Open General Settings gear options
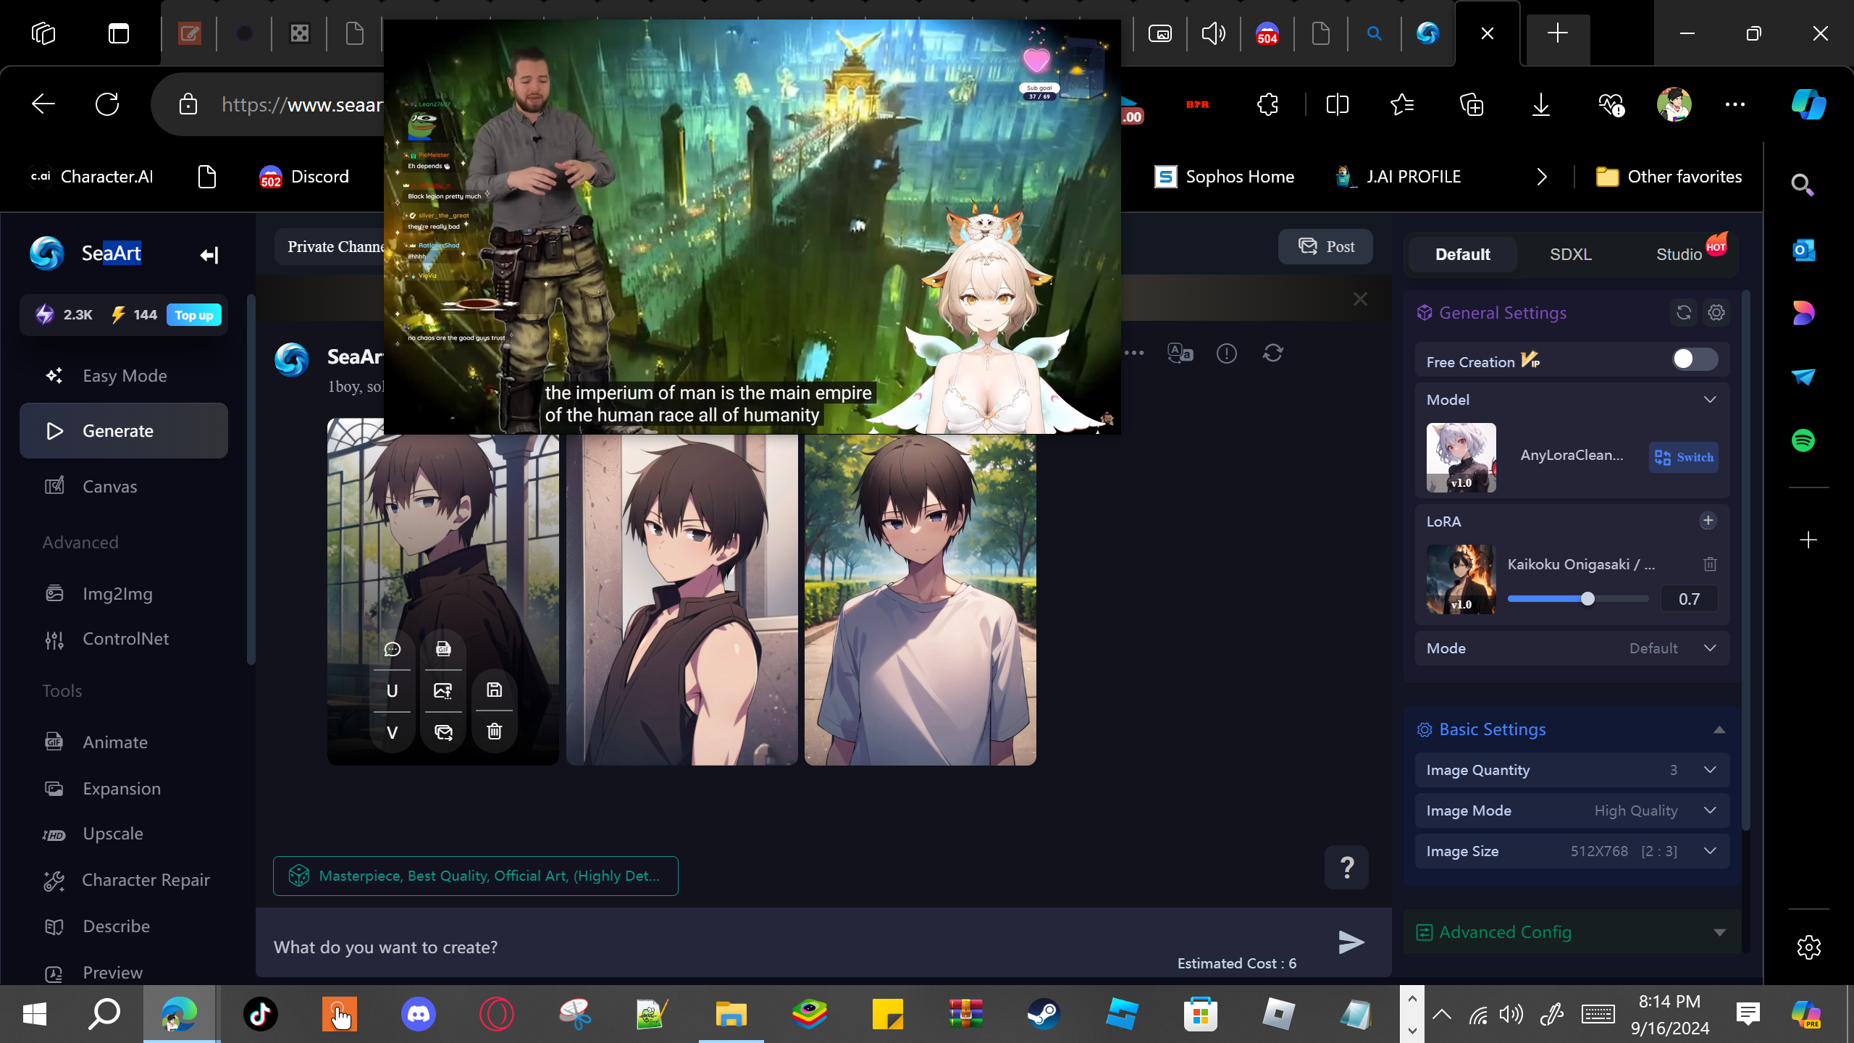 tap(1716, 312)
